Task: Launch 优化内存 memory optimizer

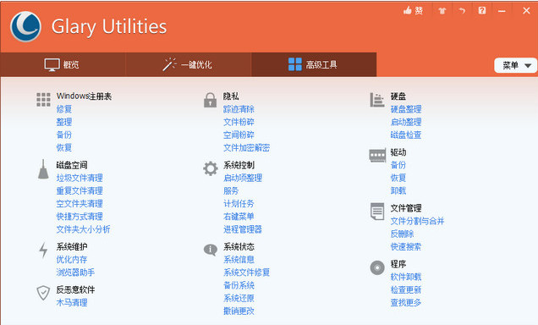Action: click(72, 260)
